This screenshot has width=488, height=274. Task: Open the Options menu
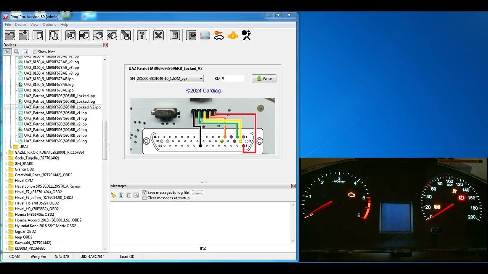49,25
